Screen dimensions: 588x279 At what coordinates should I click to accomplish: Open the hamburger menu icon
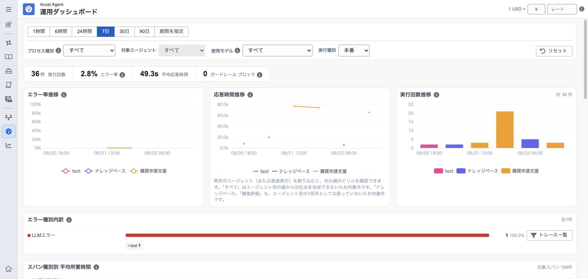tap(9, 9)
